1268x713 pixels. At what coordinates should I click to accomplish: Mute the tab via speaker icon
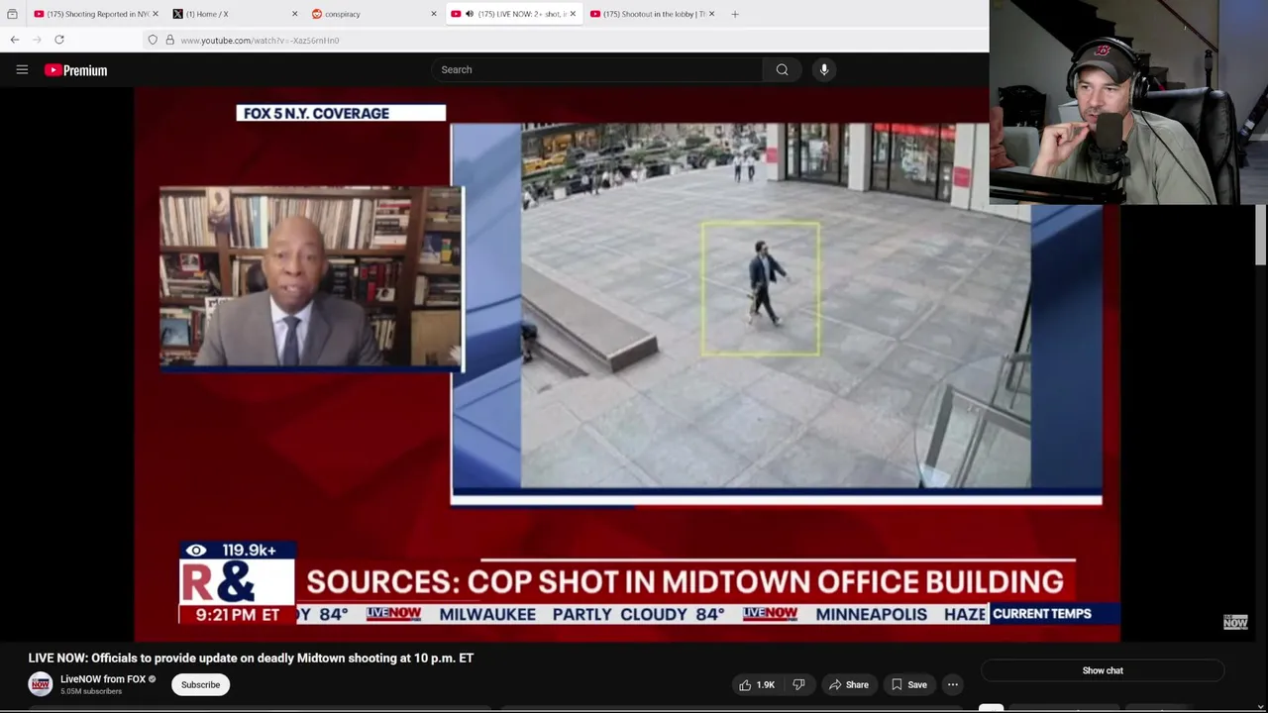tap(470, 14)
